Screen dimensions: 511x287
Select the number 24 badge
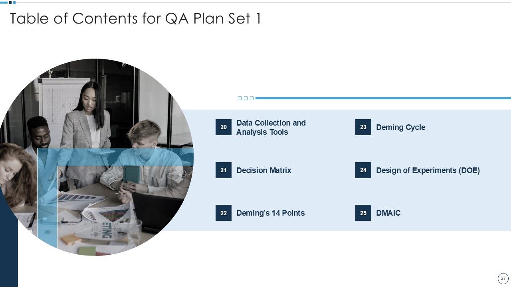point(363,170)
